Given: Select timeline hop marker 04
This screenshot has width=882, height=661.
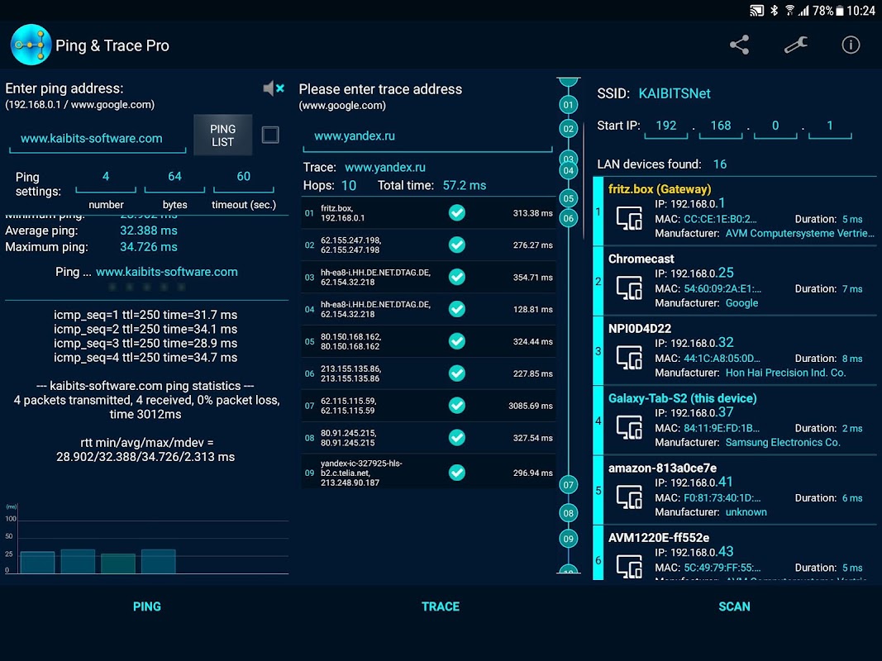Looking at the screenshot, I should pos(569,170).
